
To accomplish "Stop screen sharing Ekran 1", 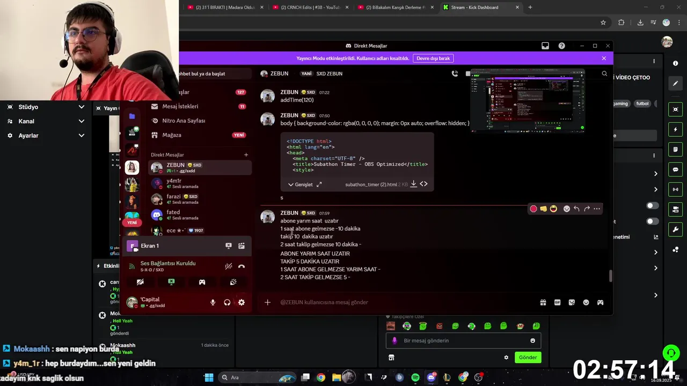I will point(229,246).
